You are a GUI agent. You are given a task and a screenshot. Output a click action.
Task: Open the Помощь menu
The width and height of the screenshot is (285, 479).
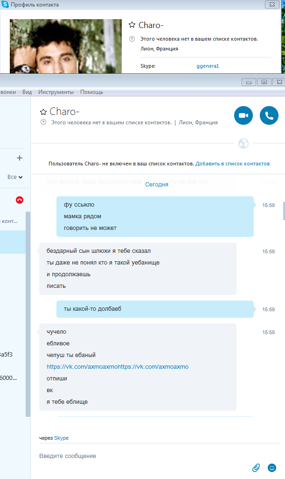pyautogui.click(x=91, y=92)
